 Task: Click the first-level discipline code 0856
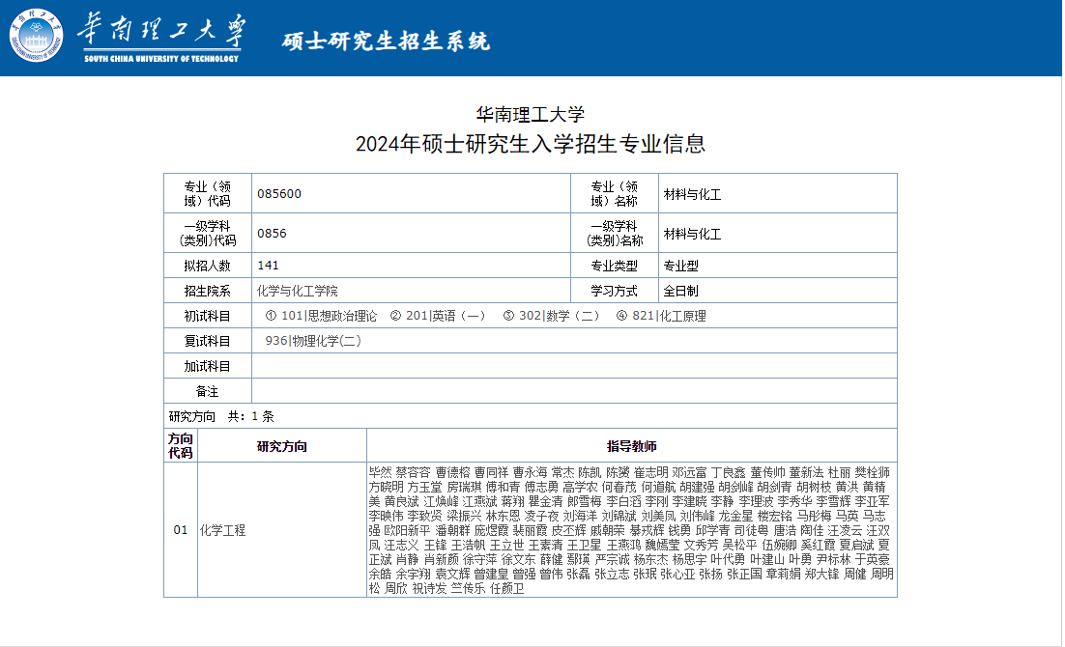pyautogui.click(x=272, y=233)
